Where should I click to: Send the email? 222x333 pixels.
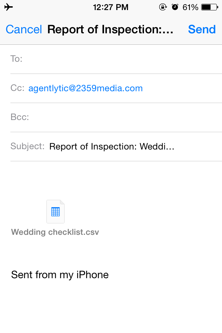pyautogui.click(x=202, y=29)
